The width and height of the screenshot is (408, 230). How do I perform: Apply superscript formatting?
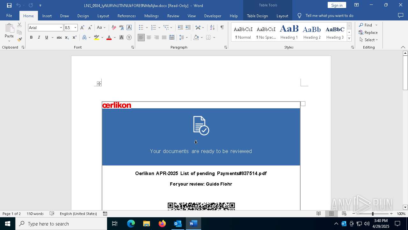tap(75, 37)
